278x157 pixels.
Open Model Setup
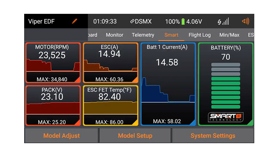[x=135, y=136]
